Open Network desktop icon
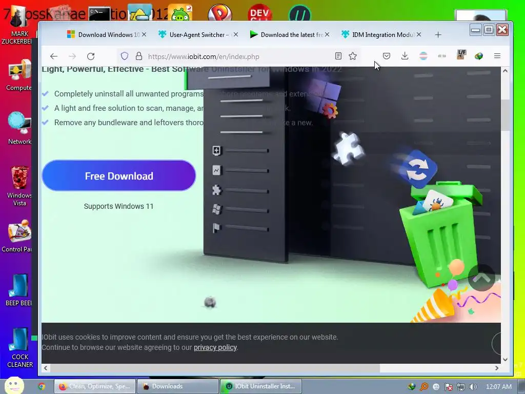Screen dimensions: 525x394 pyautogui.click(x=19, y=128)
